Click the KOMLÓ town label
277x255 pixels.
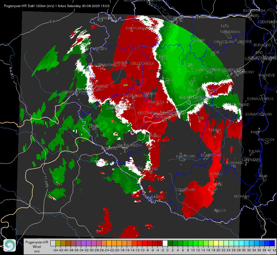click(x=216, y=174)
